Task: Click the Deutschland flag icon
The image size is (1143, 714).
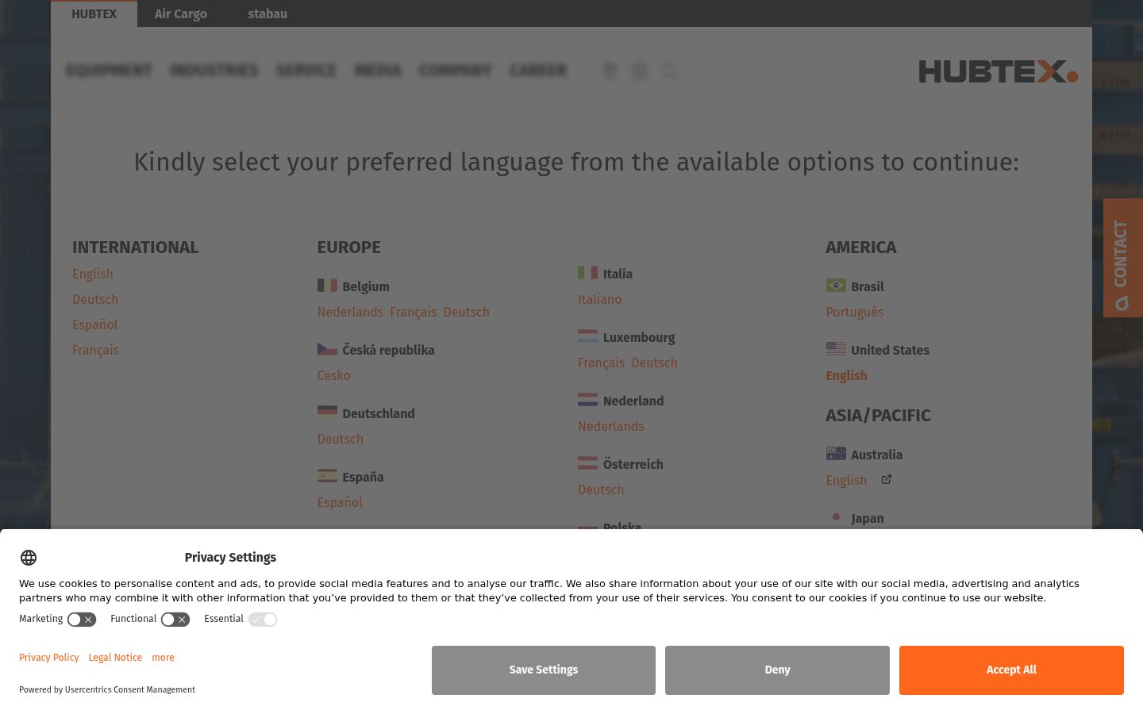Action: 327,412
